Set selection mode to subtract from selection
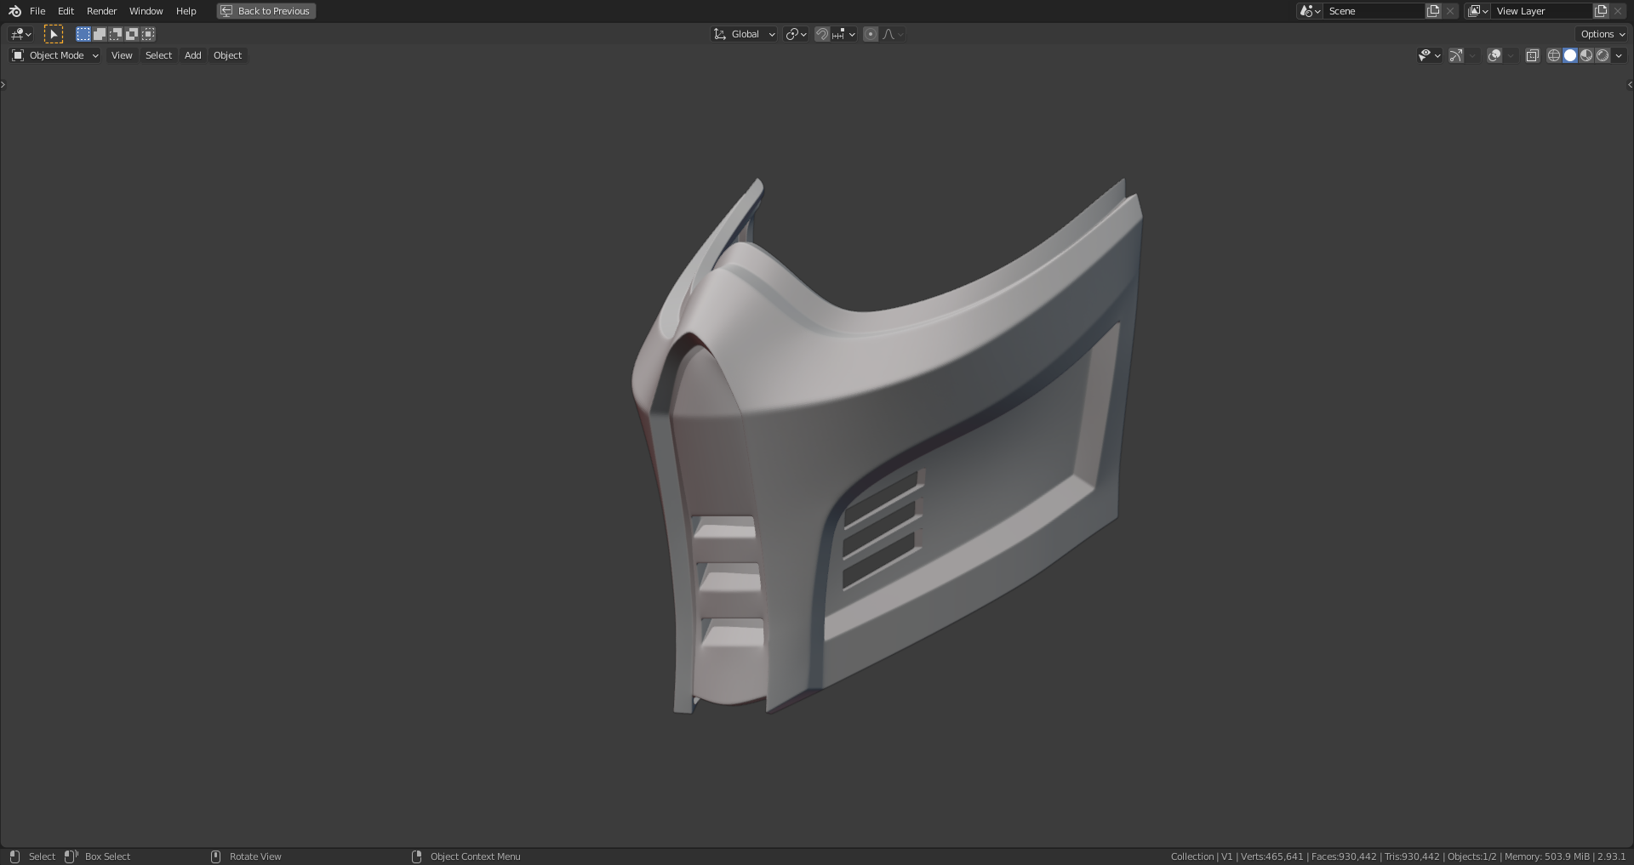 pyautogui.click(x=116, y=34)
